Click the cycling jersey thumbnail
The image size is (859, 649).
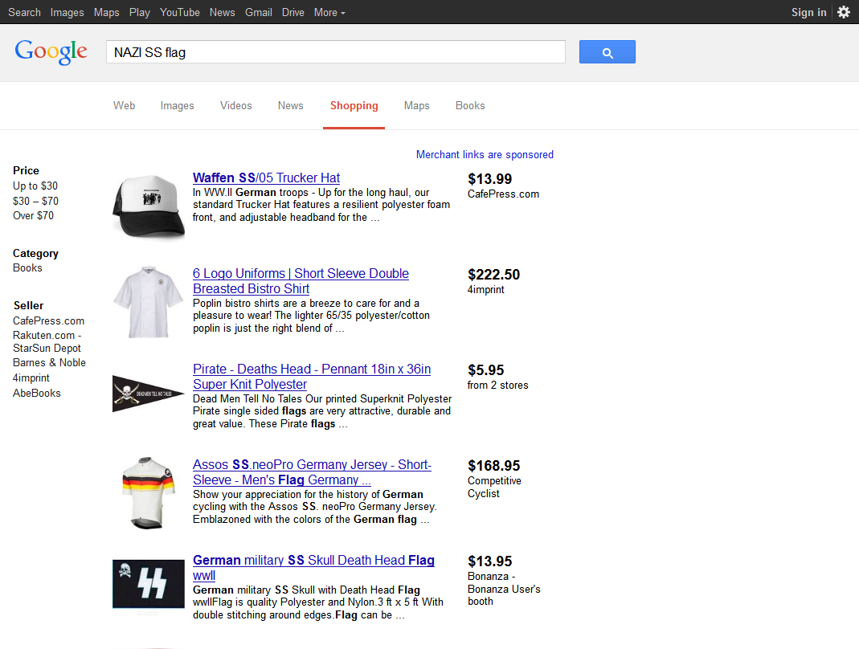tap(149, 493)
